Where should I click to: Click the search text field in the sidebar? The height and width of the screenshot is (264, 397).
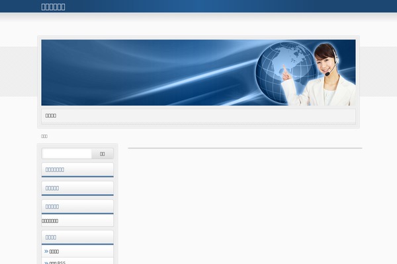click(x=67, y=154)
